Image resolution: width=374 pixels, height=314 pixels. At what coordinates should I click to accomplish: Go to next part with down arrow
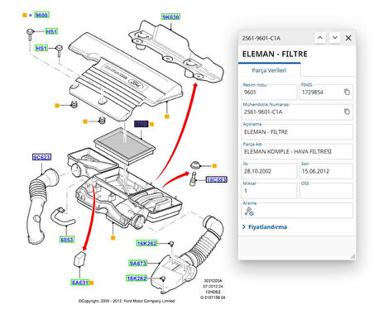335,38
